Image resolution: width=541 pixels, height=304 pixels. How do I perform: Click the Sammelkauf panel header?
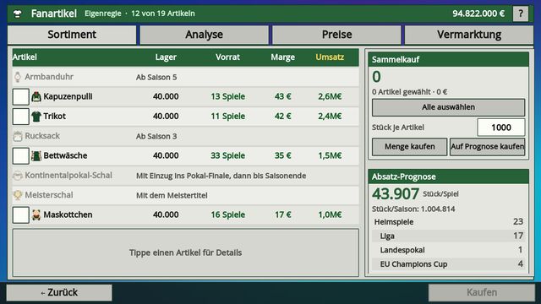(x=448, y=60)
